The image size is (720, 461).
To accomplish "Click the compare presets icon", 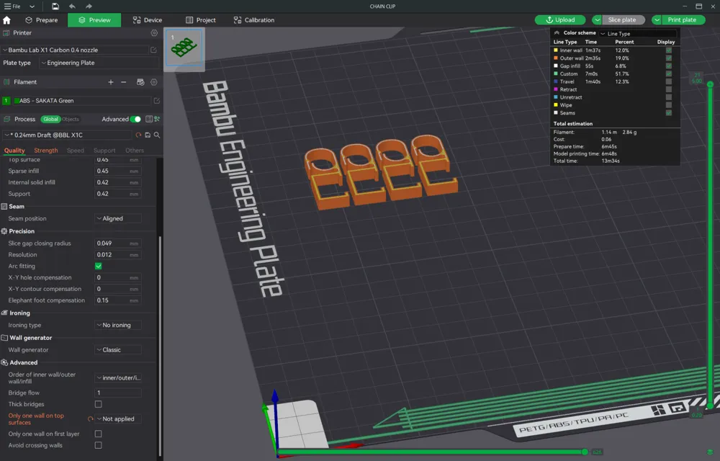I will point(157,120).
